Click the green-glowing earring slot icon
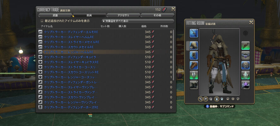Image resolution: width=280 pixels, height=126 pixels. (246, 46)
